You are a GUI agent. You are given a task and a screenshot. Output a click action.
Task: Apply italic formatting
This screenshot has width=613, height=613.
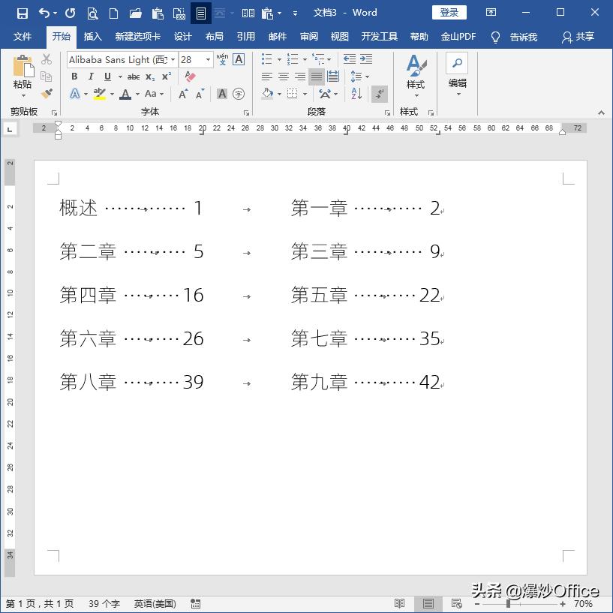coord(91,77)
